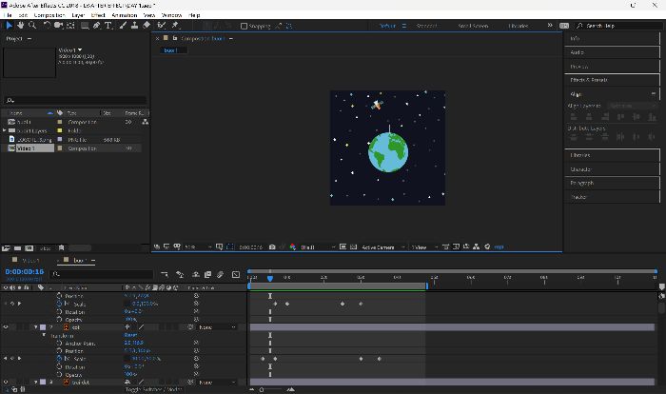This screenshot has height=394, width=666.
Task: Click the timeline search field
Action: [x=101, y=275]
